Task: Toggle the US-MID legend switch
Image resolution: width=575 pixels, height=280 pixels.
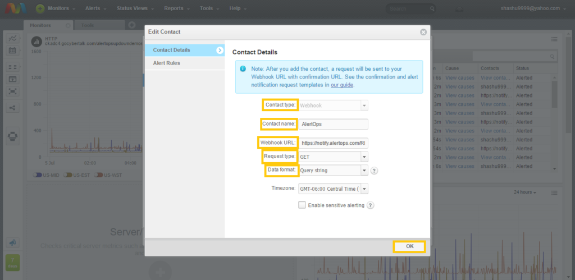Action: [37, 175]
